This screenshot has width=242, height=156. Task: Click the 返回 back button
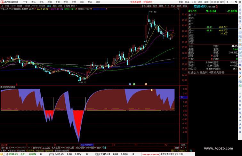185,6
